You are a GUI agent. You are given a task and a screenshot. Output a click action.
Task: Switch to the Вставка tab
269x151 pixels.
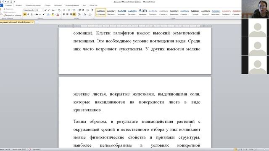(x=18, y=5)
